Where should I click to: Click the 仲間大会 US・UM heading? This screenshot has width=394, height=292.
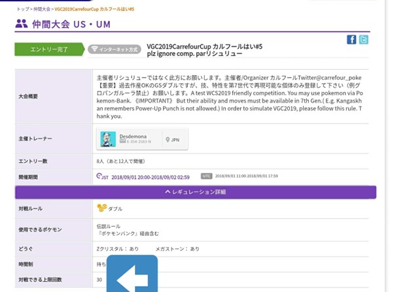71,24
